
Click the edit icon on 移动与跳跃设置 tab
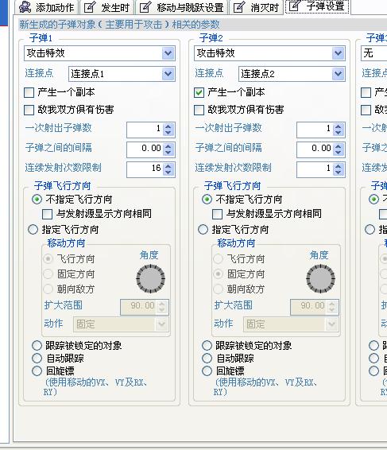(145, 7)
